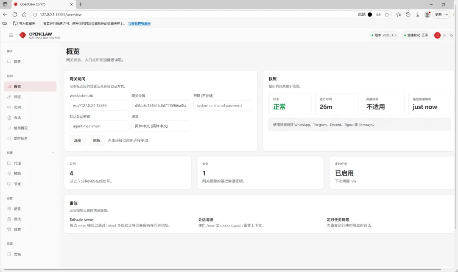Focus the 网关令牌 gateway token field

161,106
